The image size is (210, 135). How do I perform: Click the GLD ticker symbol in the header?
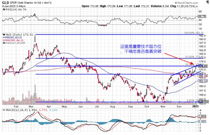(x=5, y=2)
